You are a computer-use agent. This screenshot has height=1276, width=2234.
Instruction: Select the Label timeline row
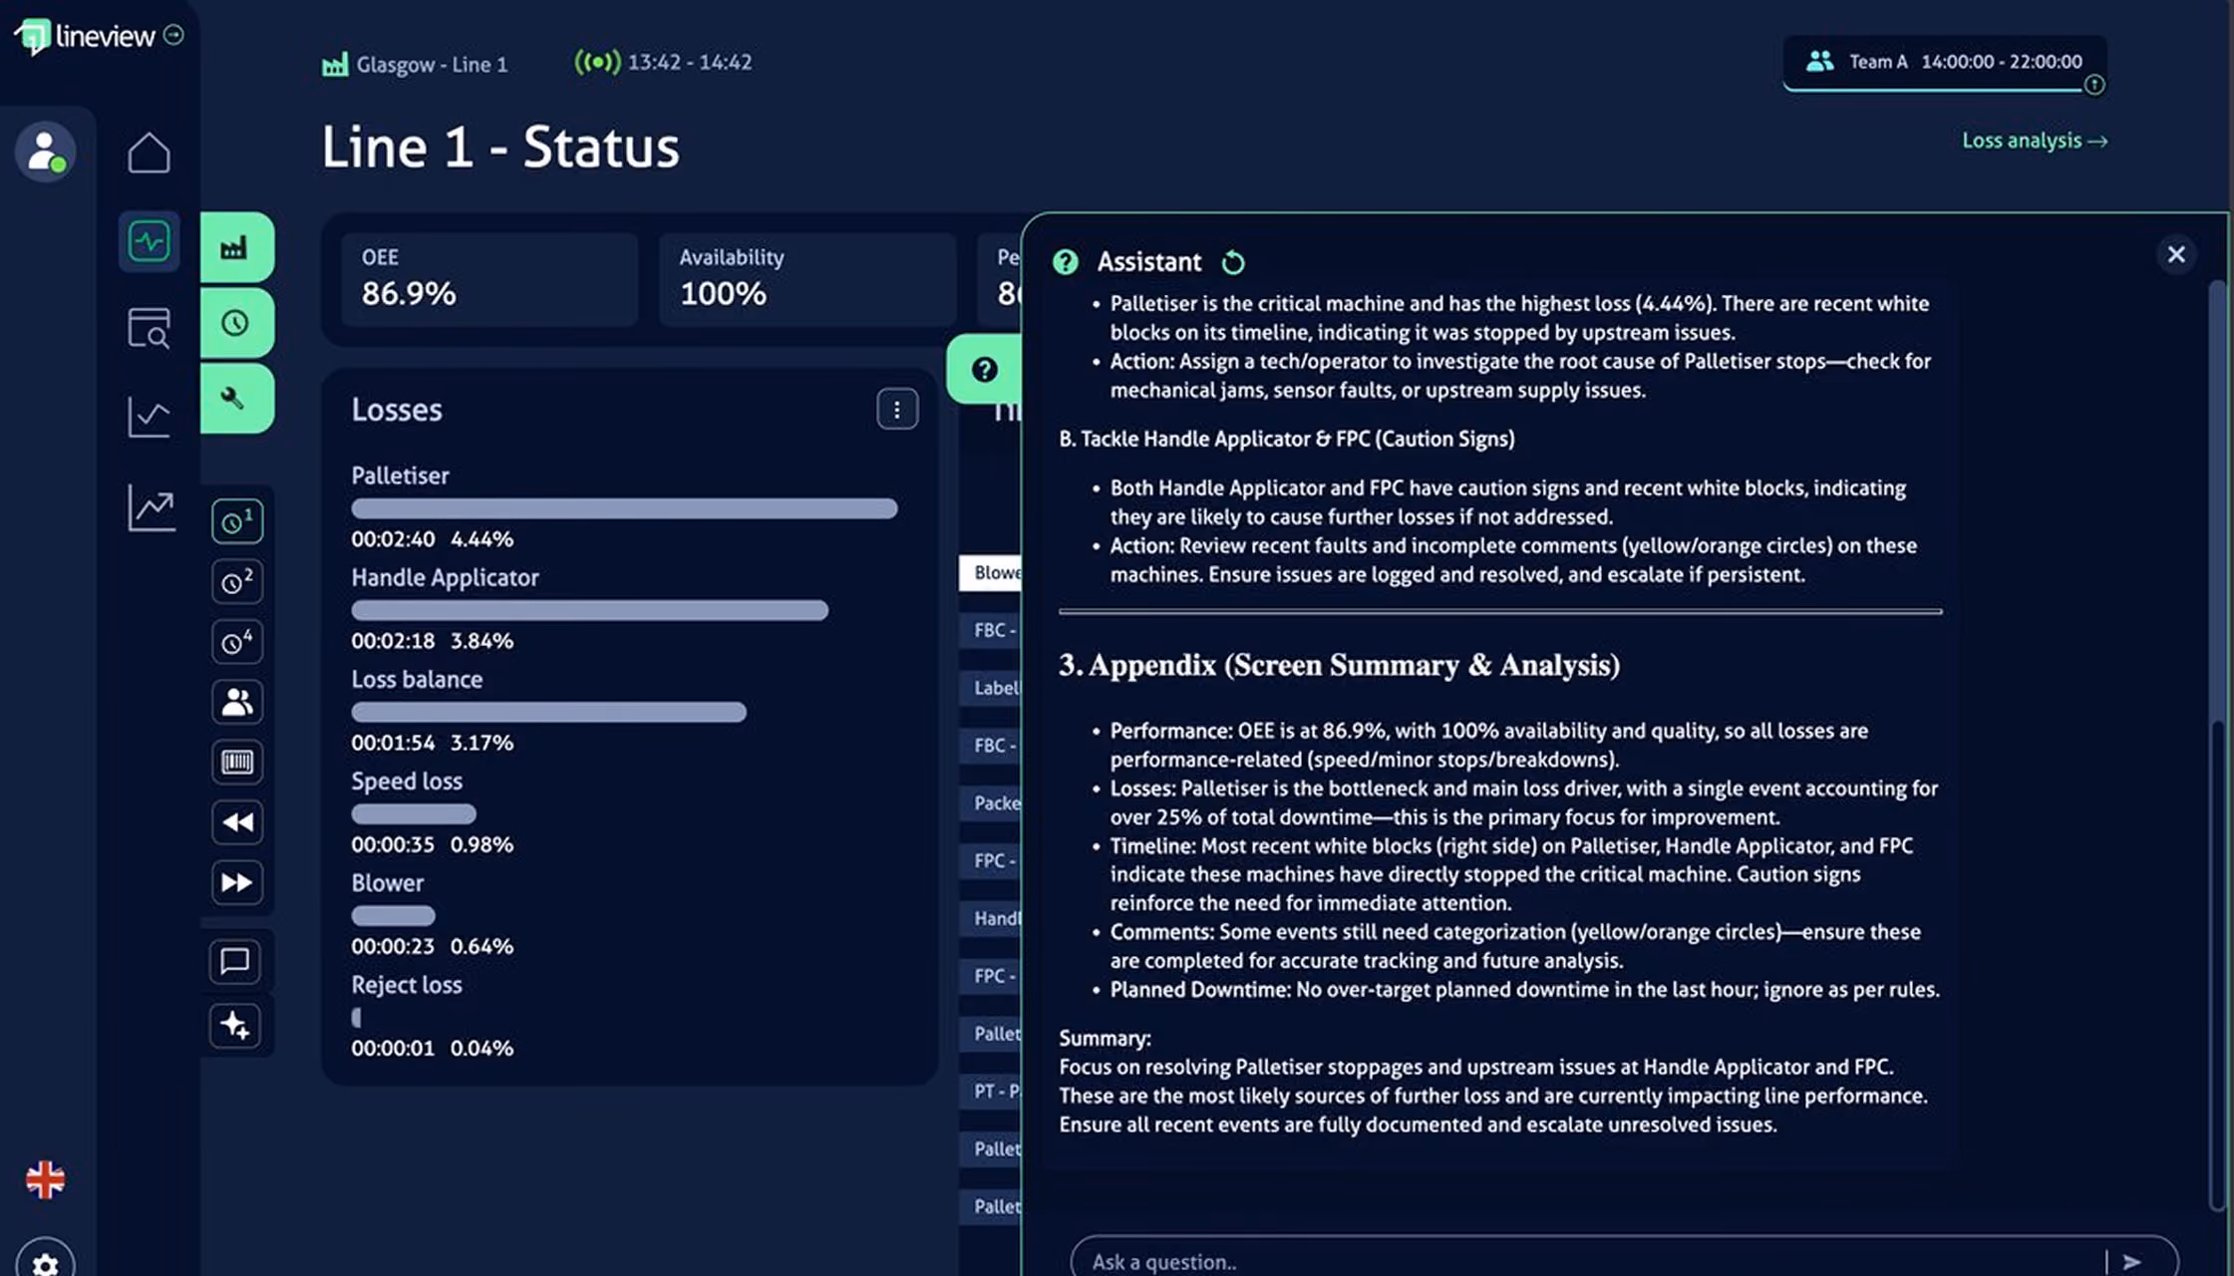coord(991,688)
